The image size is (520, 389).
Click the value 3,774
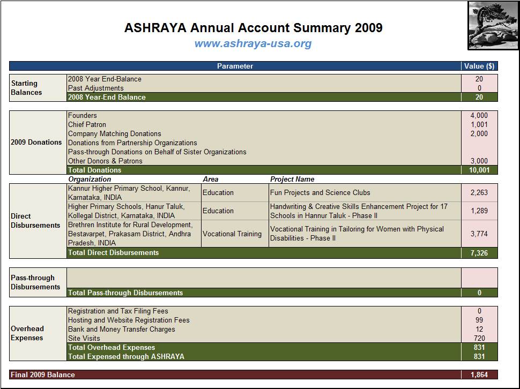tap(479, 234)
